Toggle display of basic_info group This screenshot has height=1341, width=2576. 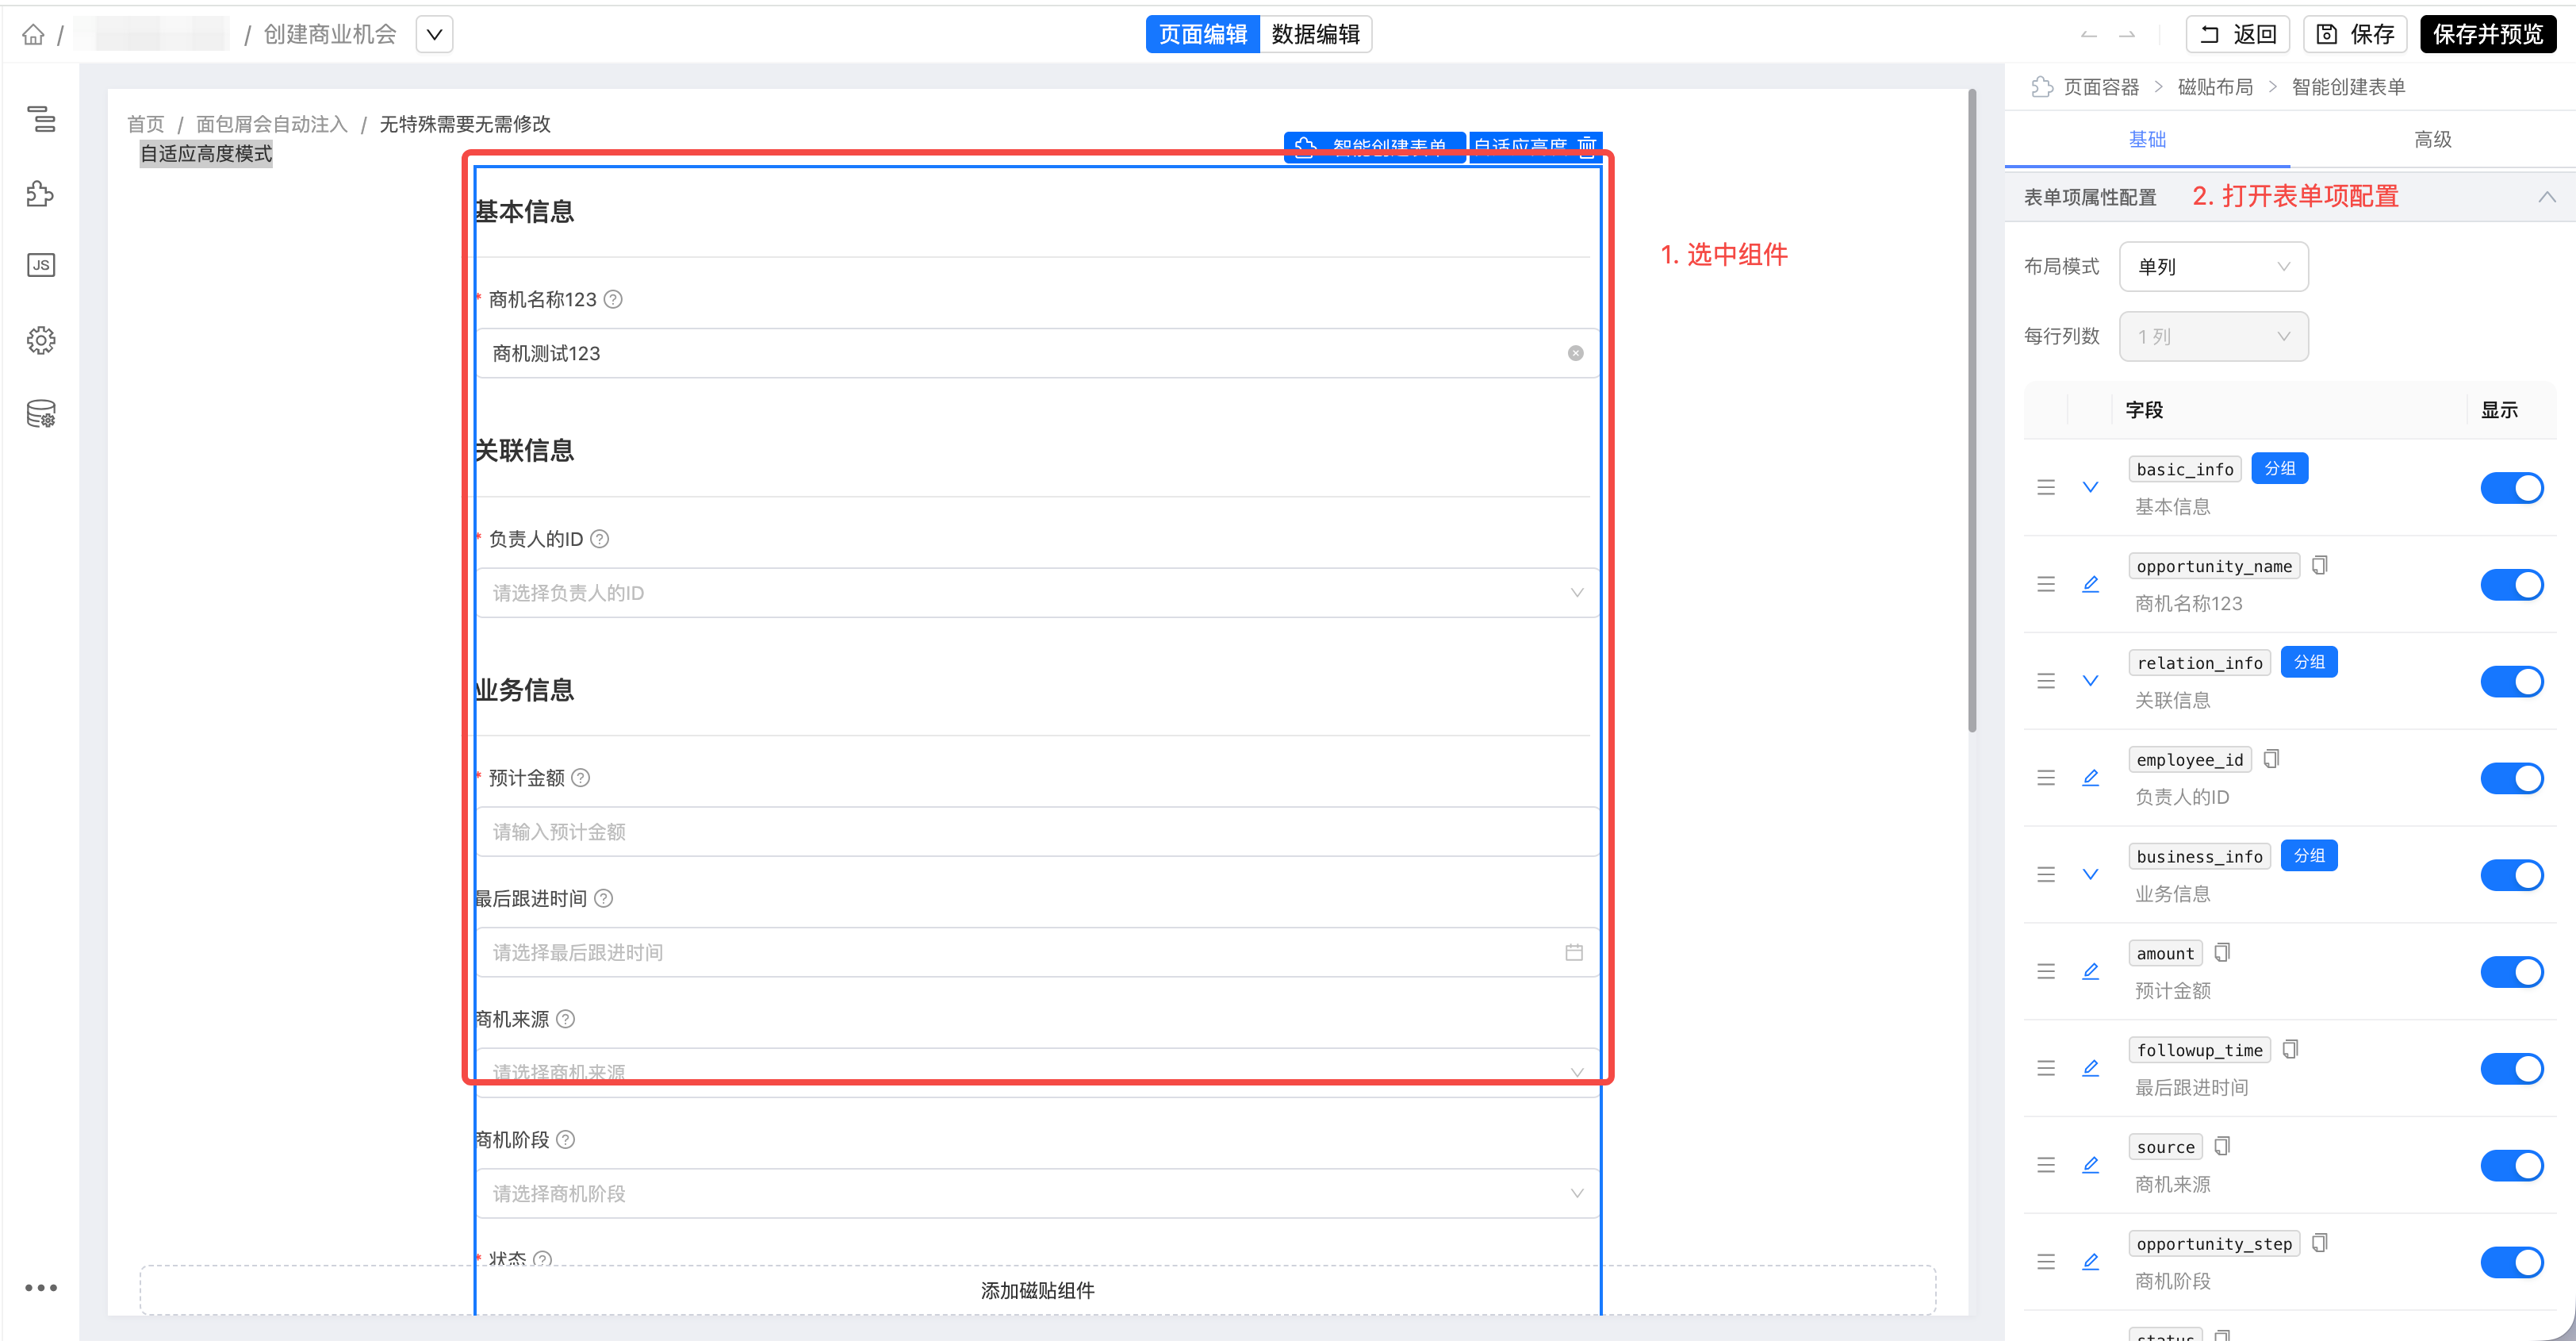point(2511,488)
